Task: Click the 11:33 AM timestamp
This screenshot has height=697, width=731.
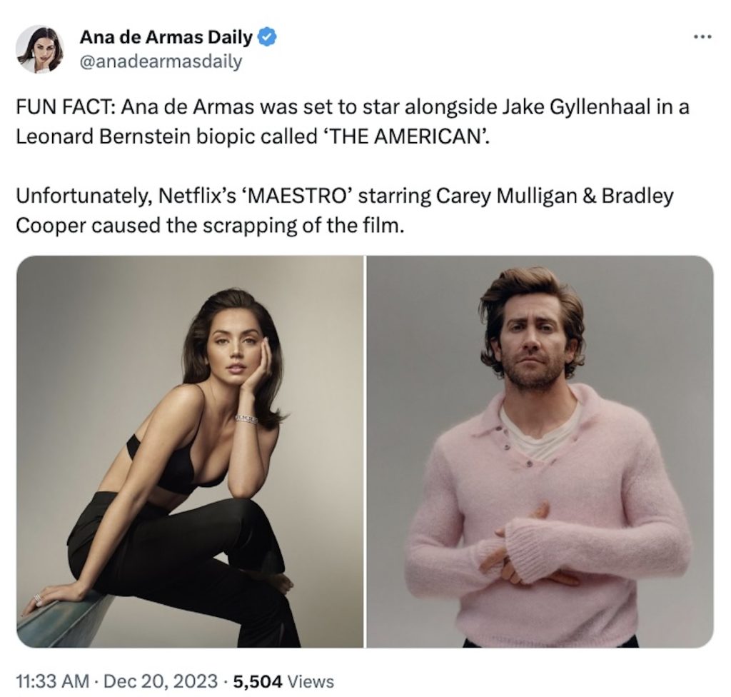Action: (52, 681)
